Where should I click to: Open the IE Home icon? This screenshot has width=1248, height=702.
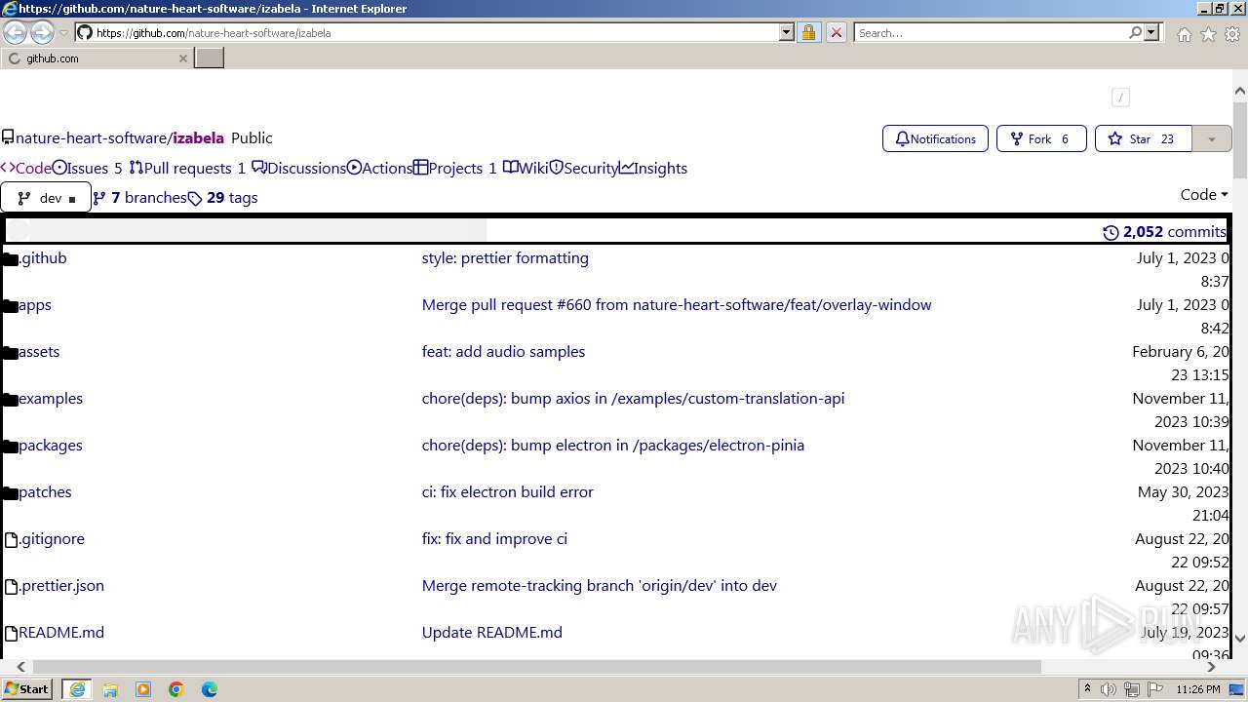pos(1184,34)
